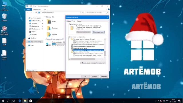The image size is (183, 103).
Task: Select the Корзина recycle bin desktop icon
Action: [4, 17]
